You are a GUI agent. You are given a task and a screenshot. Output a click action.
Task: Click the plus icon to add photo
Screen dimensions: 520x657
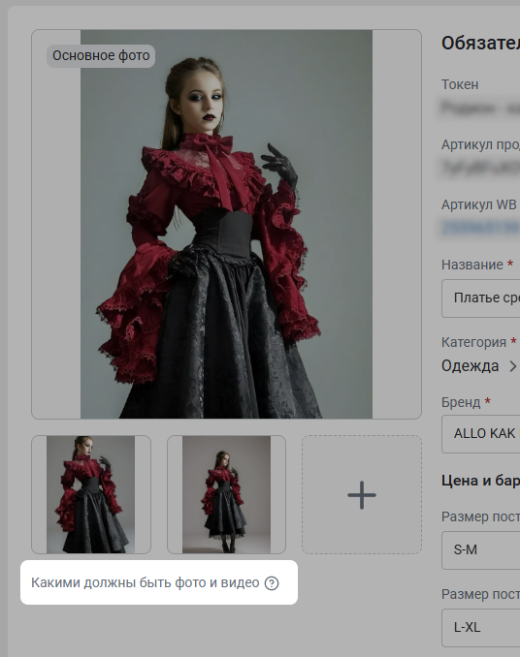[x=362, y=495]
